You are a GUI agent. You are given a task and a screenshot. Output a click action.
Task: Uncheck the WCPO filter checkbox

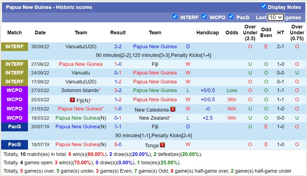coord(204,17)
